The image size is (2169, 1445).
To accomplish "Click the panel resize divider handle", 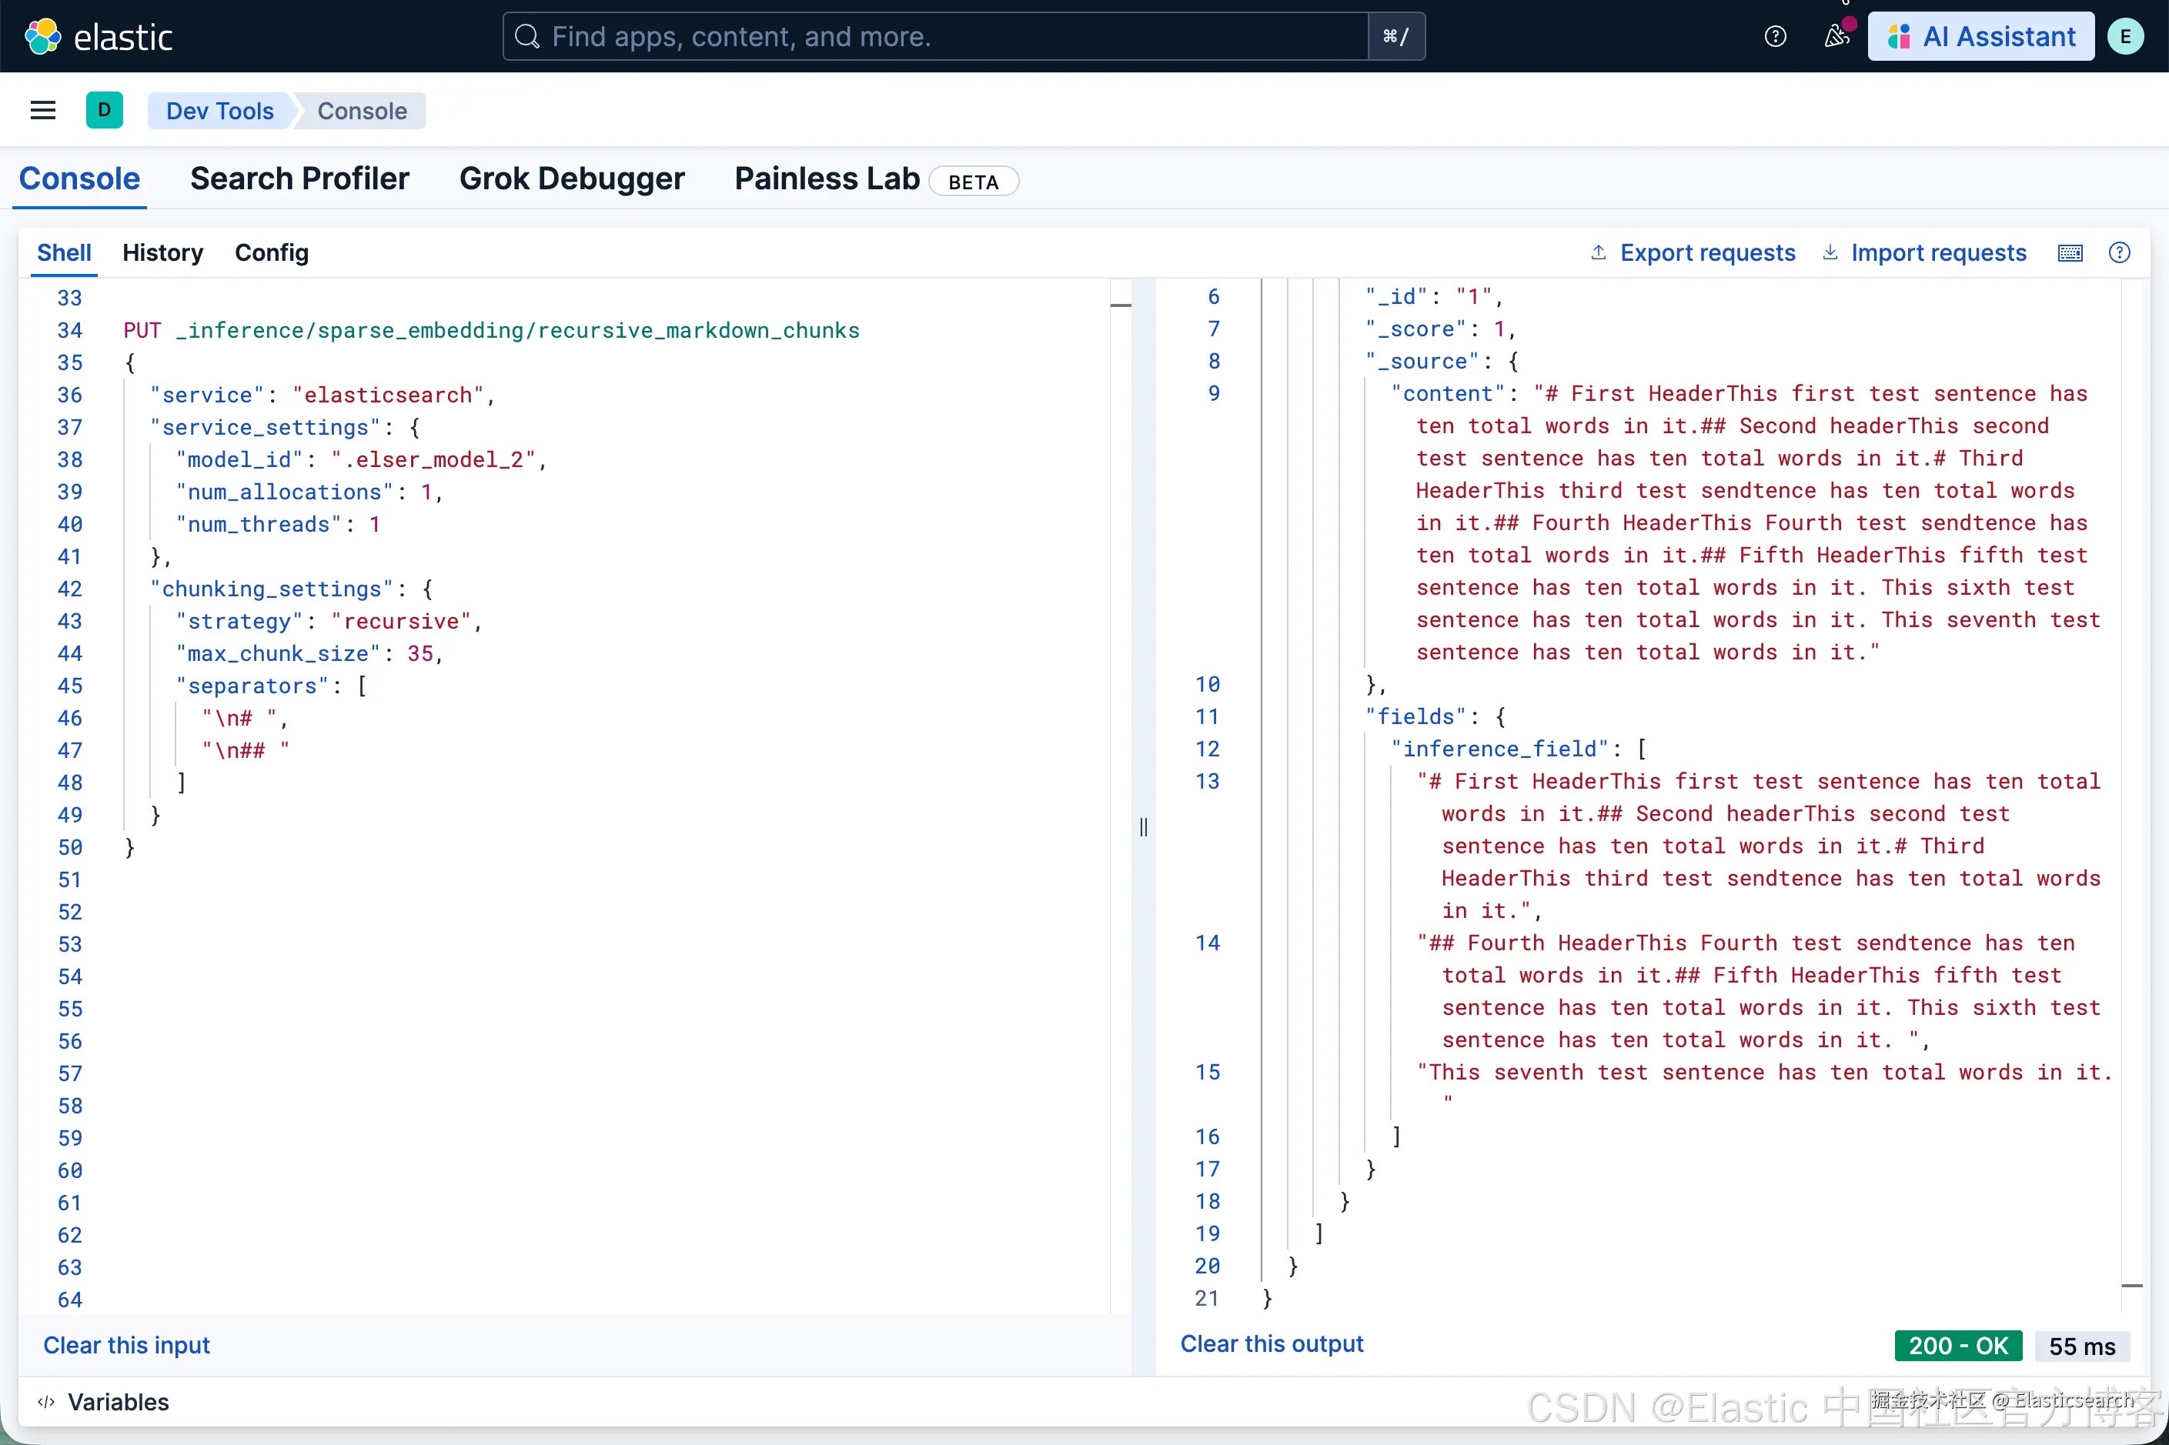I will (x=1143, y=826).
